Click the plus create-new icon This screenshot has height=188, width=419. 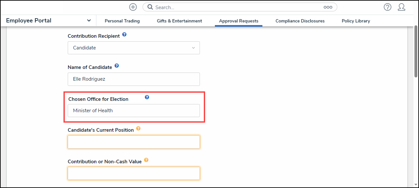(133, 7)
